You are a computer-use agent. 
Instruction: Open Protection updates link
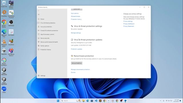coord(76,49)
